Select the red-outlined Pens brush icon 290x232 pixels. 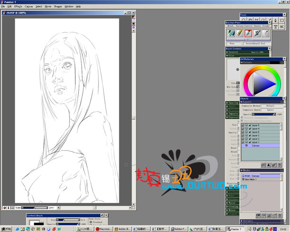pos(248,33)
